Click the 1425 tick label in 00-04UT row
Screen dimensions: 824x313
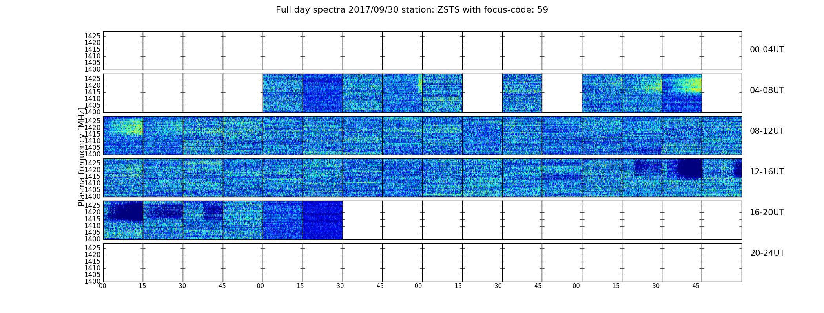93,36
